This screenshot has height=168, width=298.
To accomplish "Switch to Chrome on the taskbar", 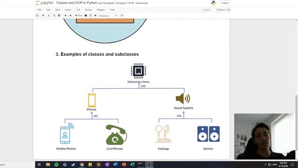I will 82,165.
